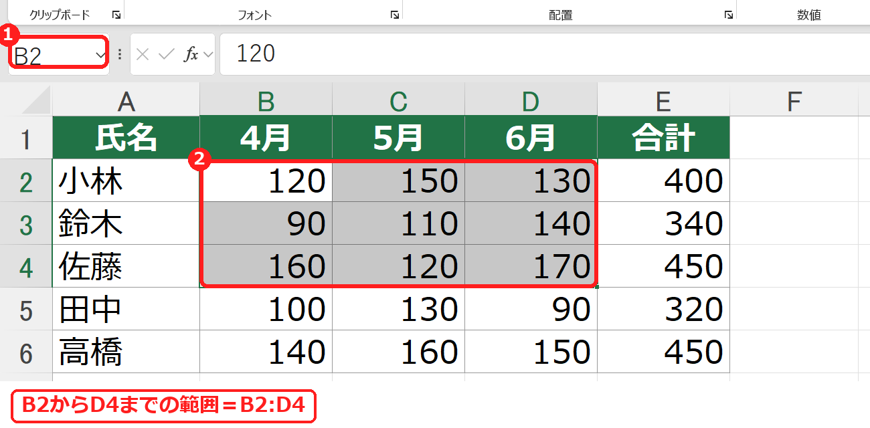Click 小林's total 400
870x428 pixels.
click(664, 181)
